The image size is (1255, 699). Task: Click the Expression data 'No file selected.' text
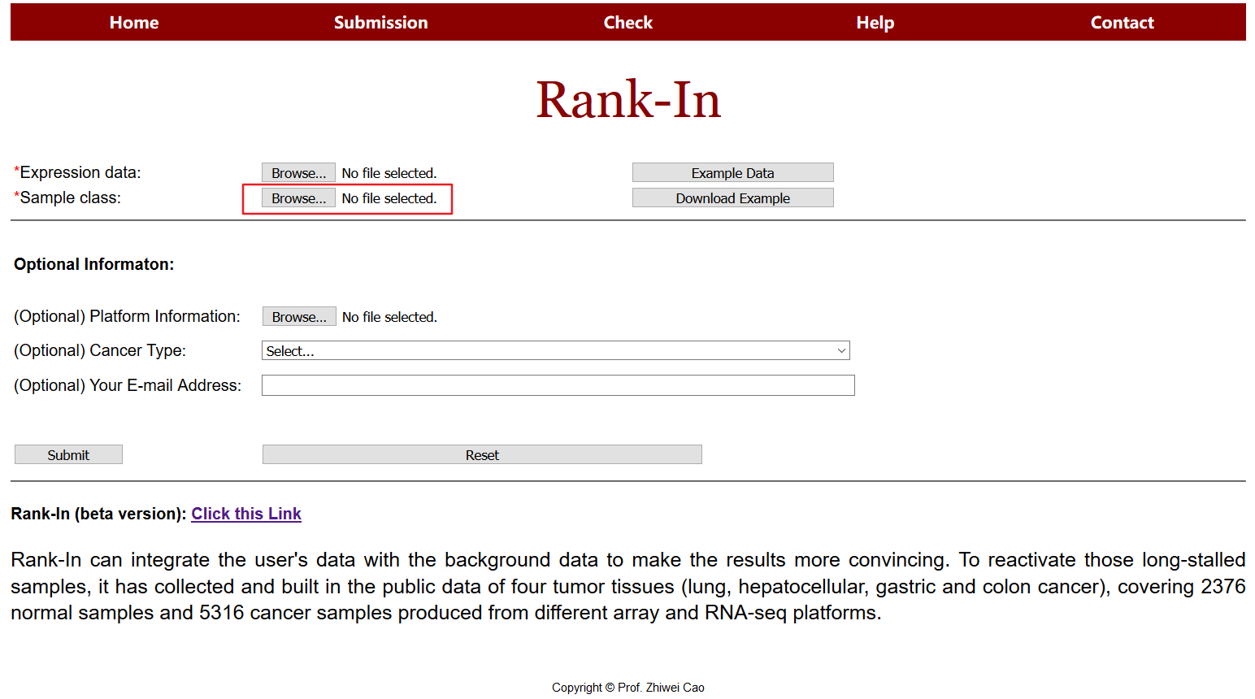[x=389, y=173]
